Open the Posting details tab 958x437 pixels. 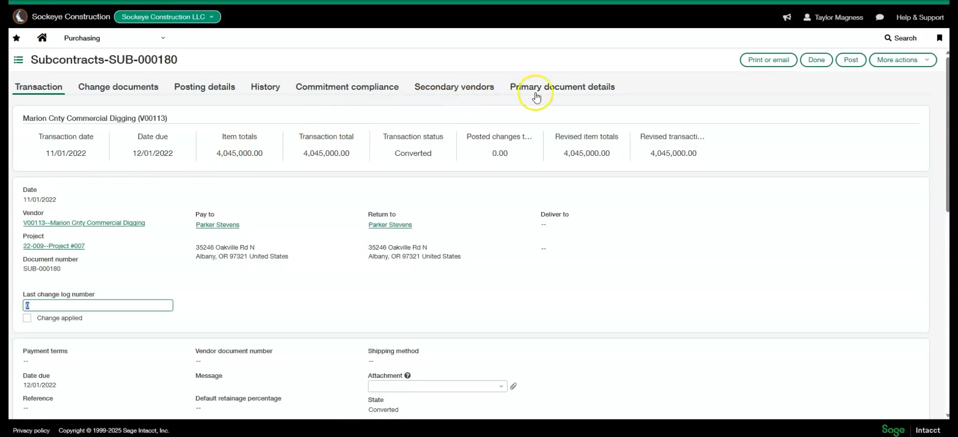coord(204,87)
